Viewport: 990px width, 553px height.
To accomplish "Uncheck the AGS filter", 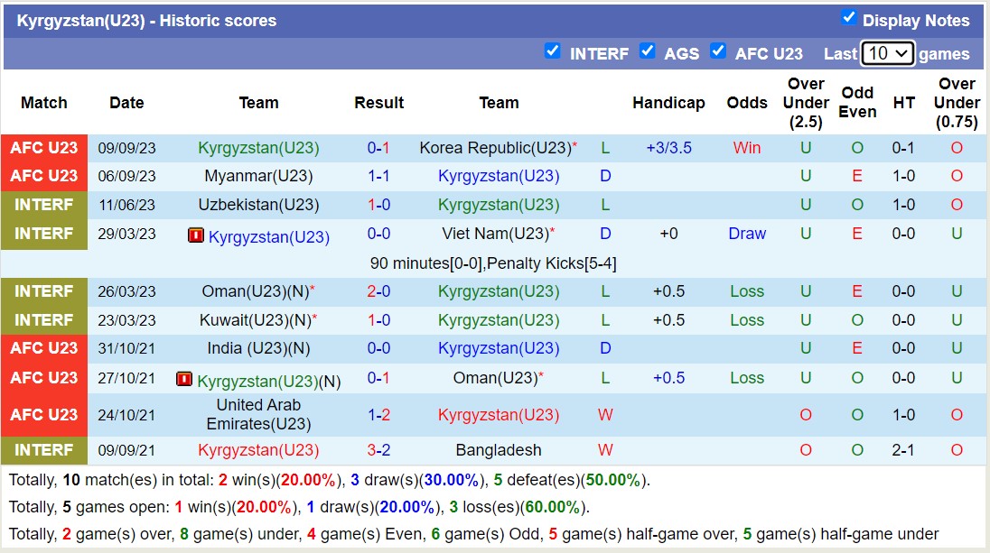I will tap(648, 51).
